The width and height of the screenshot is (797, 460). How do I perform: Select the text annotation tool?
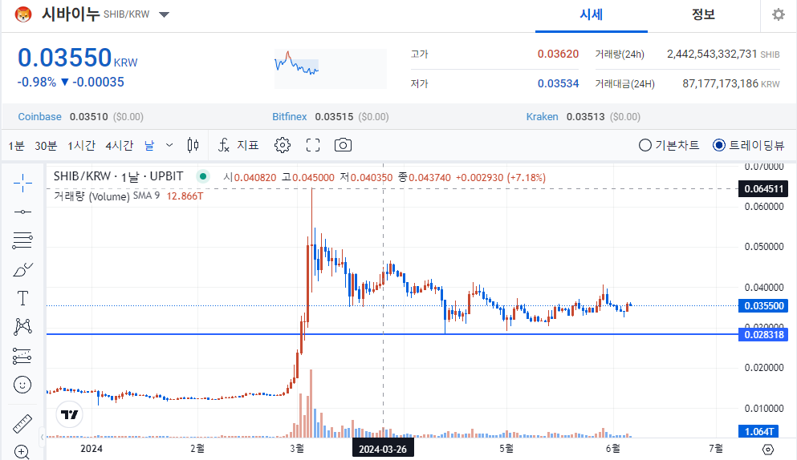[x=22, y=298]
